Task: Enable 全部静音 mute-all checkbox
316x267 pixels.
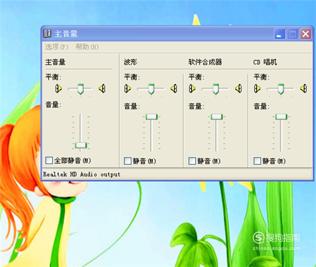Action: tap(49, 160)
